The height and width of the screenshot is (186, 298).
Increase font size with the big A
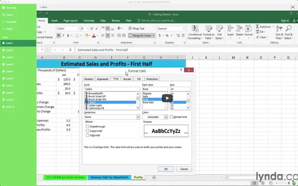92,29
